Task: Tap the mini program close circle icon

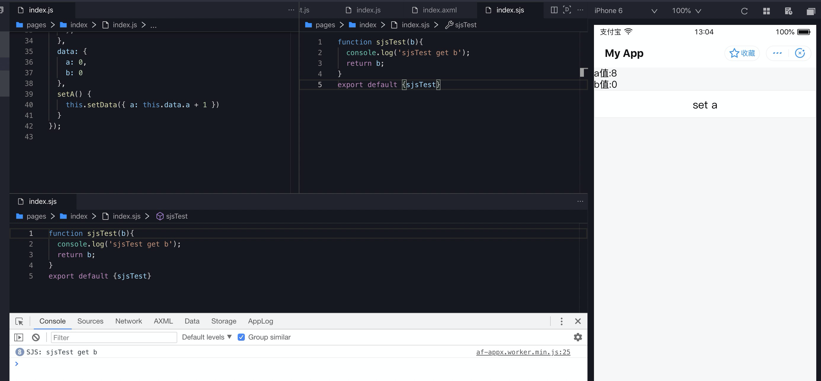Action: [x=800, y=53]
